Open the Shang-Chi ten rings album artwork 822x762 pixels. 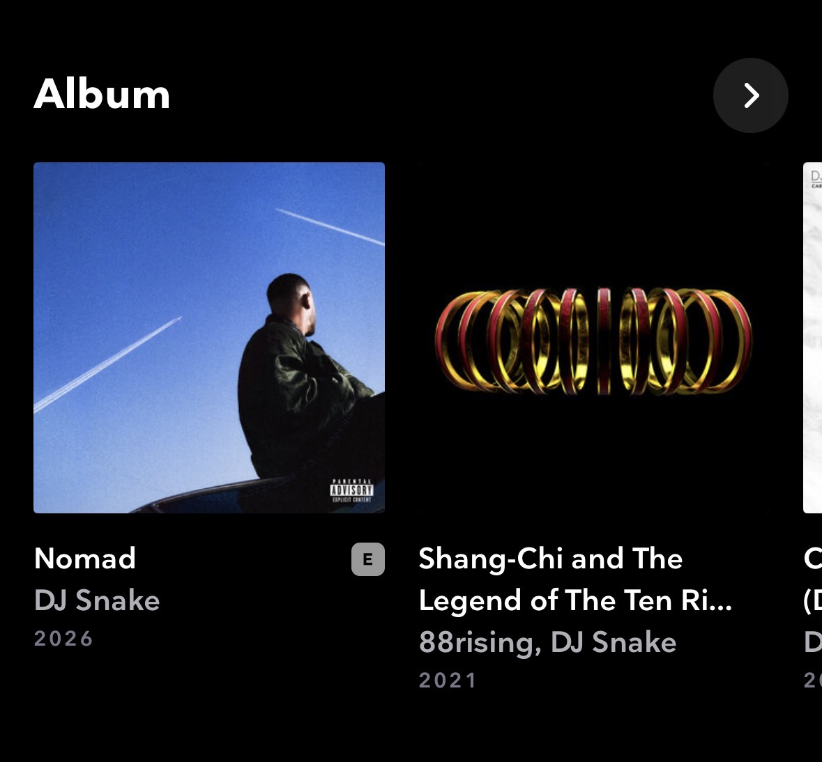point(594,338)
